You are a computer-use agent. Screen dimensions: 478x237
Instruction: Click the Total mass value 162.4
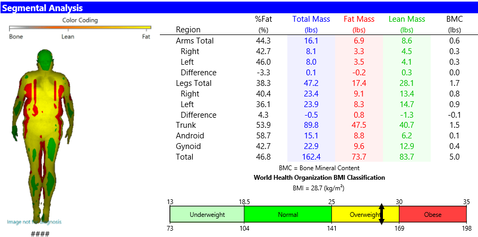coord(311,157)
